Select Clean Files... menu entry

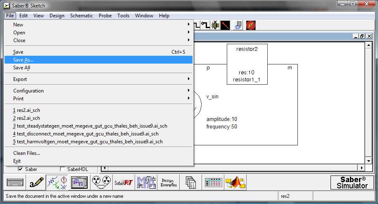coord(98,153)
